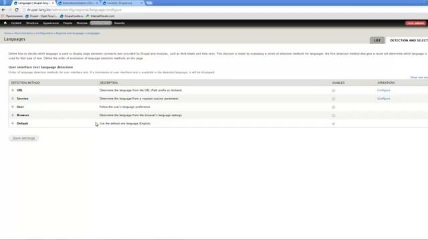Open Configuration in admin menu
This screenshot has height=240, width=428.
pos(101,23)
